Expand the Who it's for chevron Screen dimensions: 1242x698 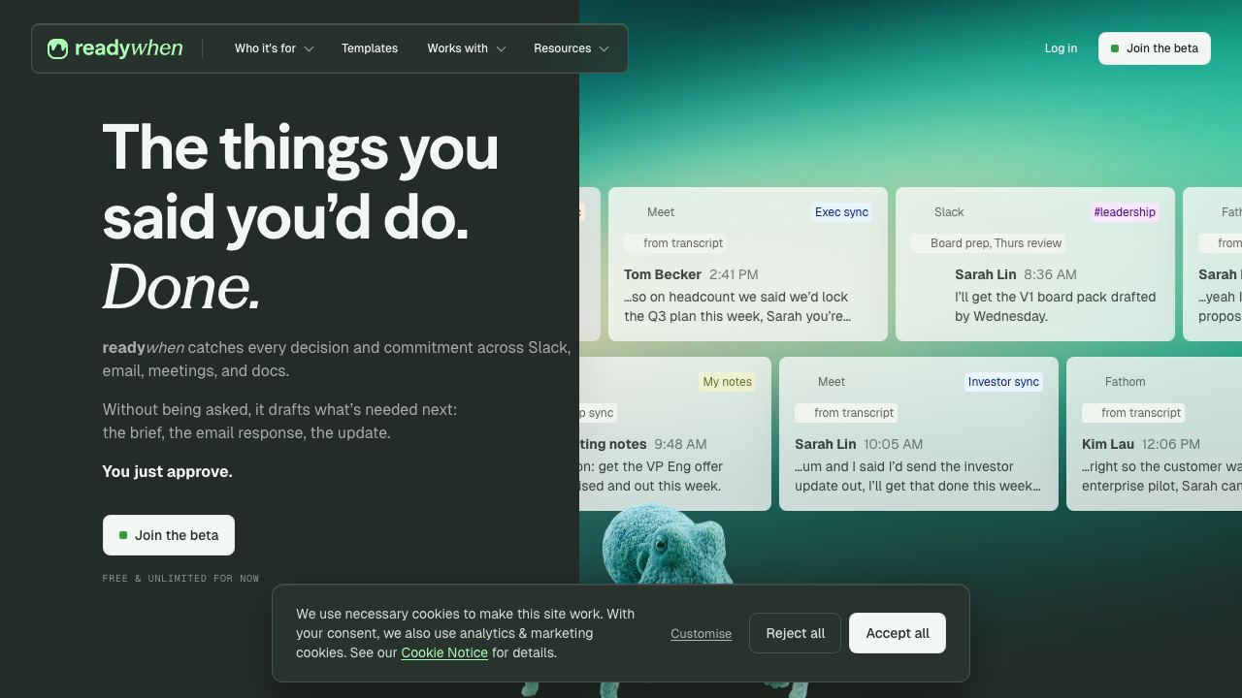pyautogui.click(x=310, y=48)
